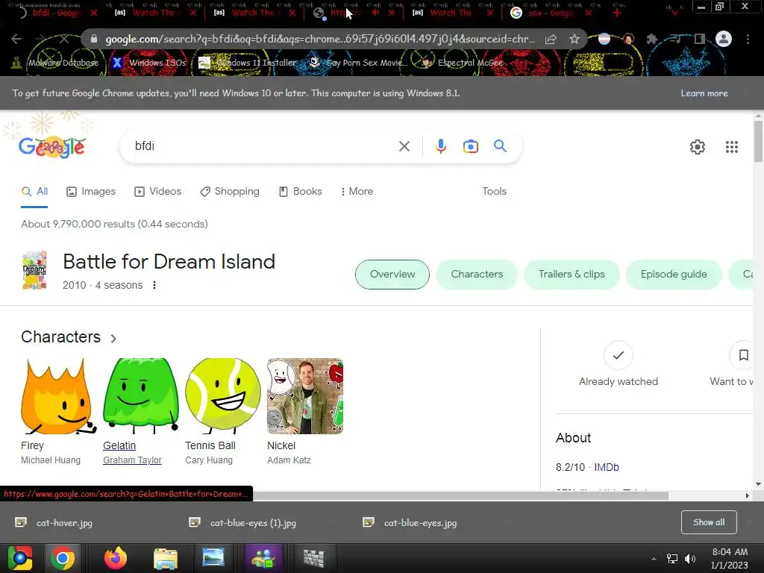Click inside the bfdi search field
This screenshot has width=764, height=573.
263,146
